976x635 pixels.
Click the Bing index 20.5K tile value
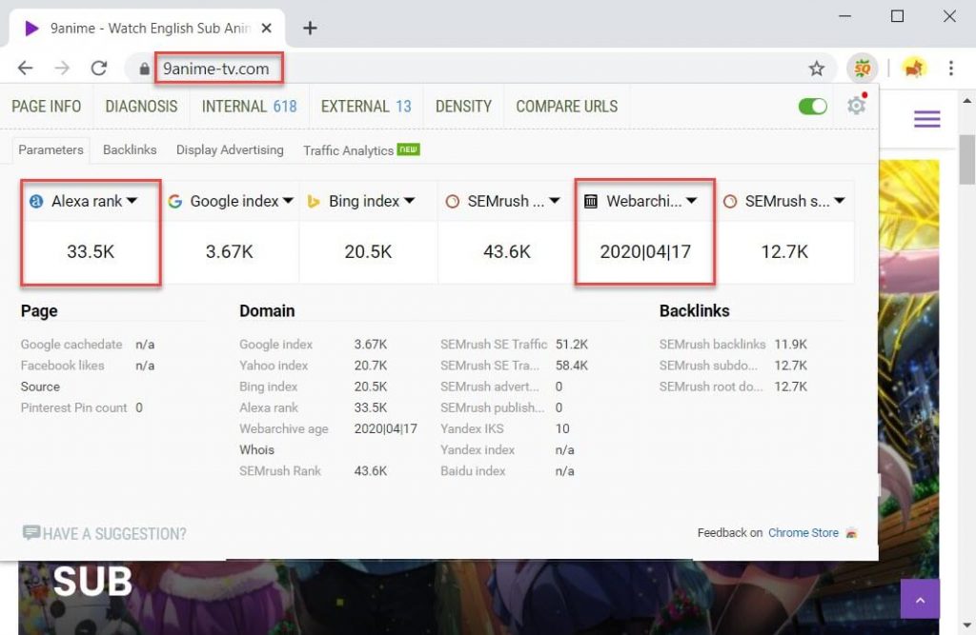[x=369, y=251]
